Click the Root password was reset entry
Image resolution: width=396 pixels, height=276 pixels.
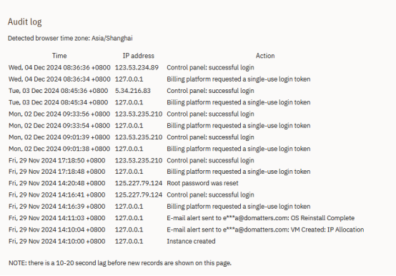[x=202, y=183]
